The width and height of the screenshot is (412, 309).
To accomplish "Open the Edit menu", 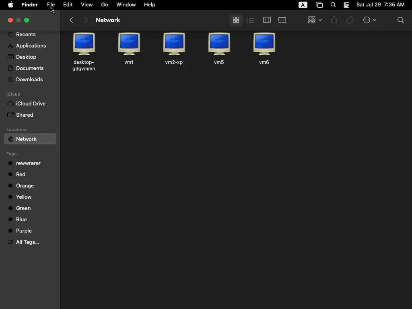I will [x=68, y=5].
